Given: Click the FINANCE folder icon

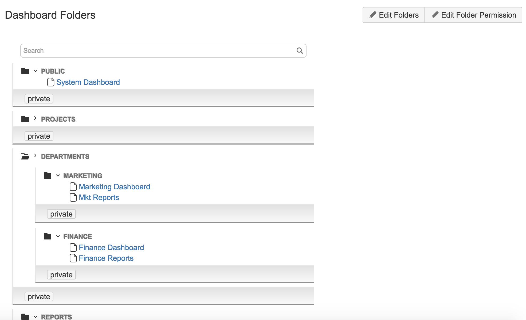Looking at the screenshot, I should point(48,236).
